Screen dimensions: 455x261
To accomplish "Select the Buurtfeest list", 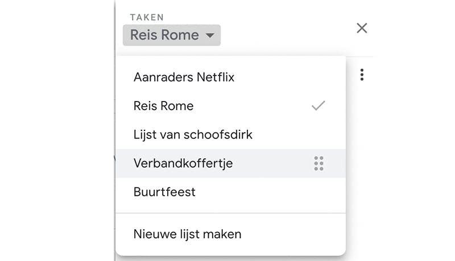I will pos(164,192).
